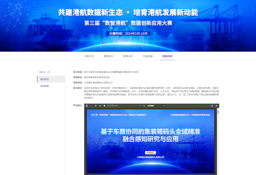The height and width of the screenshot is (175, 256).
Task: Select 项目评分 in the left sidebar
Action: [x=51, y=79]
